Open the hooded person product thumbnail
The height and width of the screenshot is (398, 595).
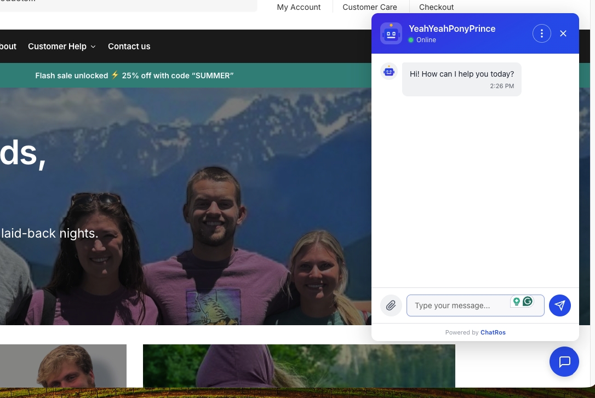tap(299, 366)
